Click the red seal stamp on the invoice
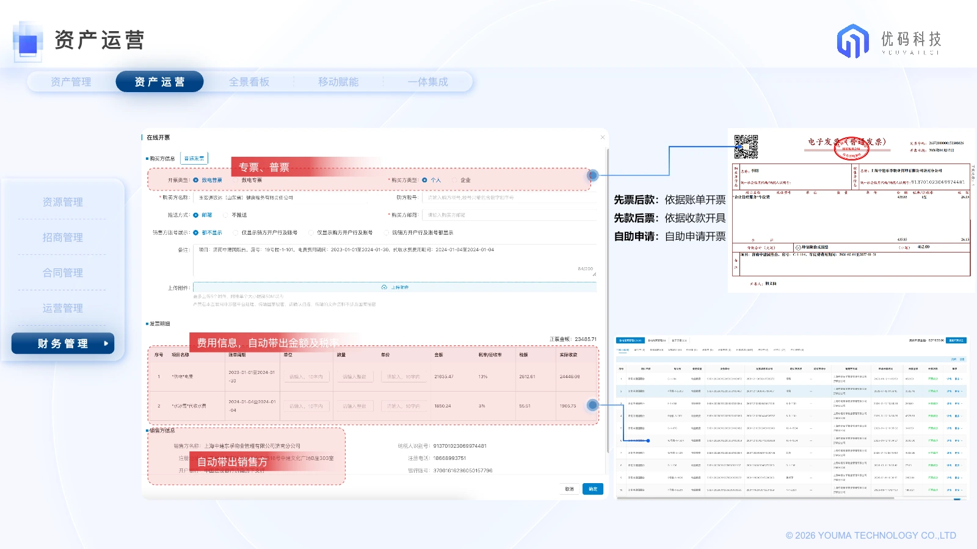 point(851,148)
